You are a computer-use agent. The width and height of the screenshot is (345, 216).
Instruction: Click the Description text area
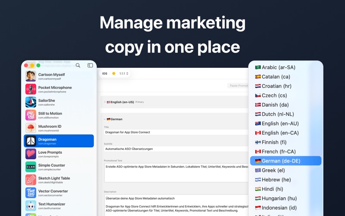click(x=176, y=205)
